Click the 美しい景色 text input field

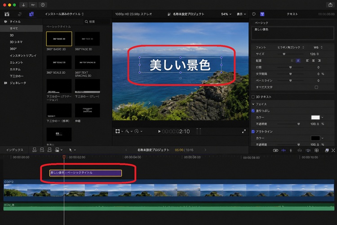coord(293,33)
